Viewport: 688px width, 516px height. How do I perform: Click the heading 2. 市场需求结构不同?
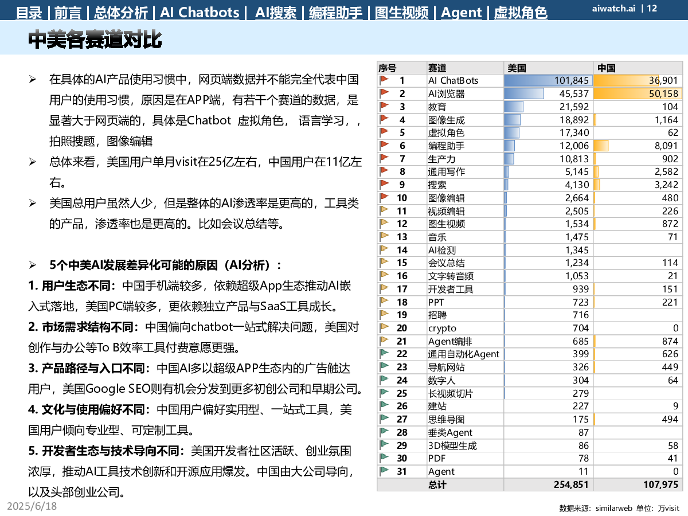[84, 327]
